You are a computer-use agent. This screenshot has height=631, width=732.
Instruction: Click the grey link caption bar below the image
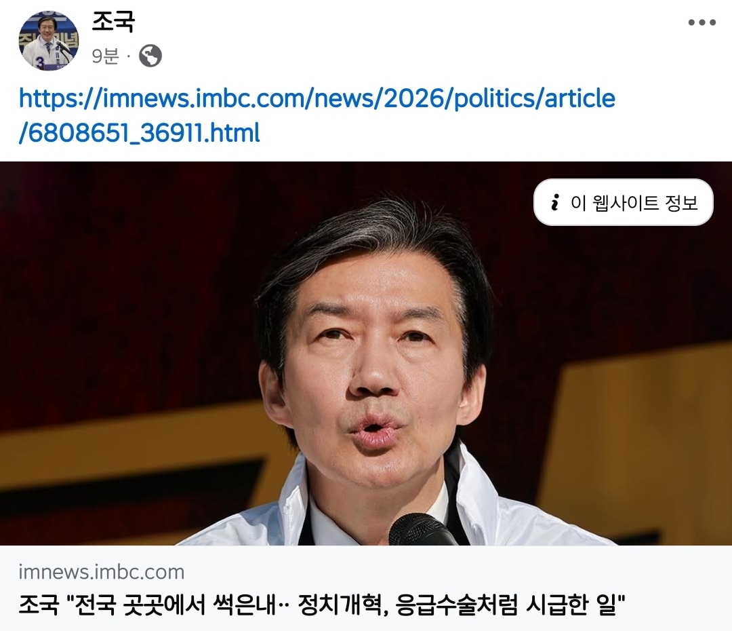tap(366, 588)
